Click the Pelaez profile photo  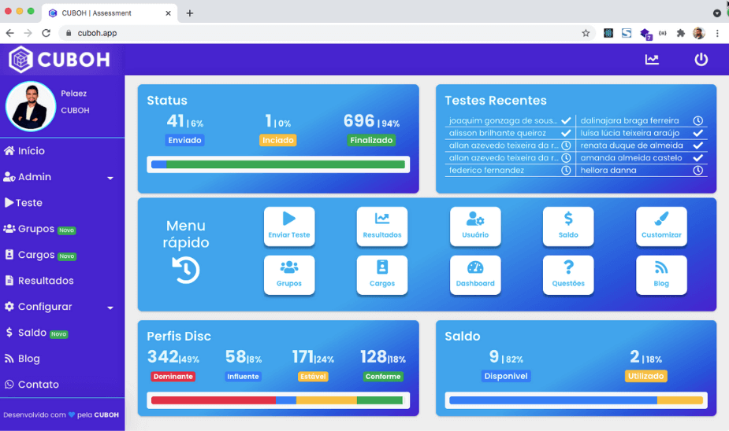[31, 106]
